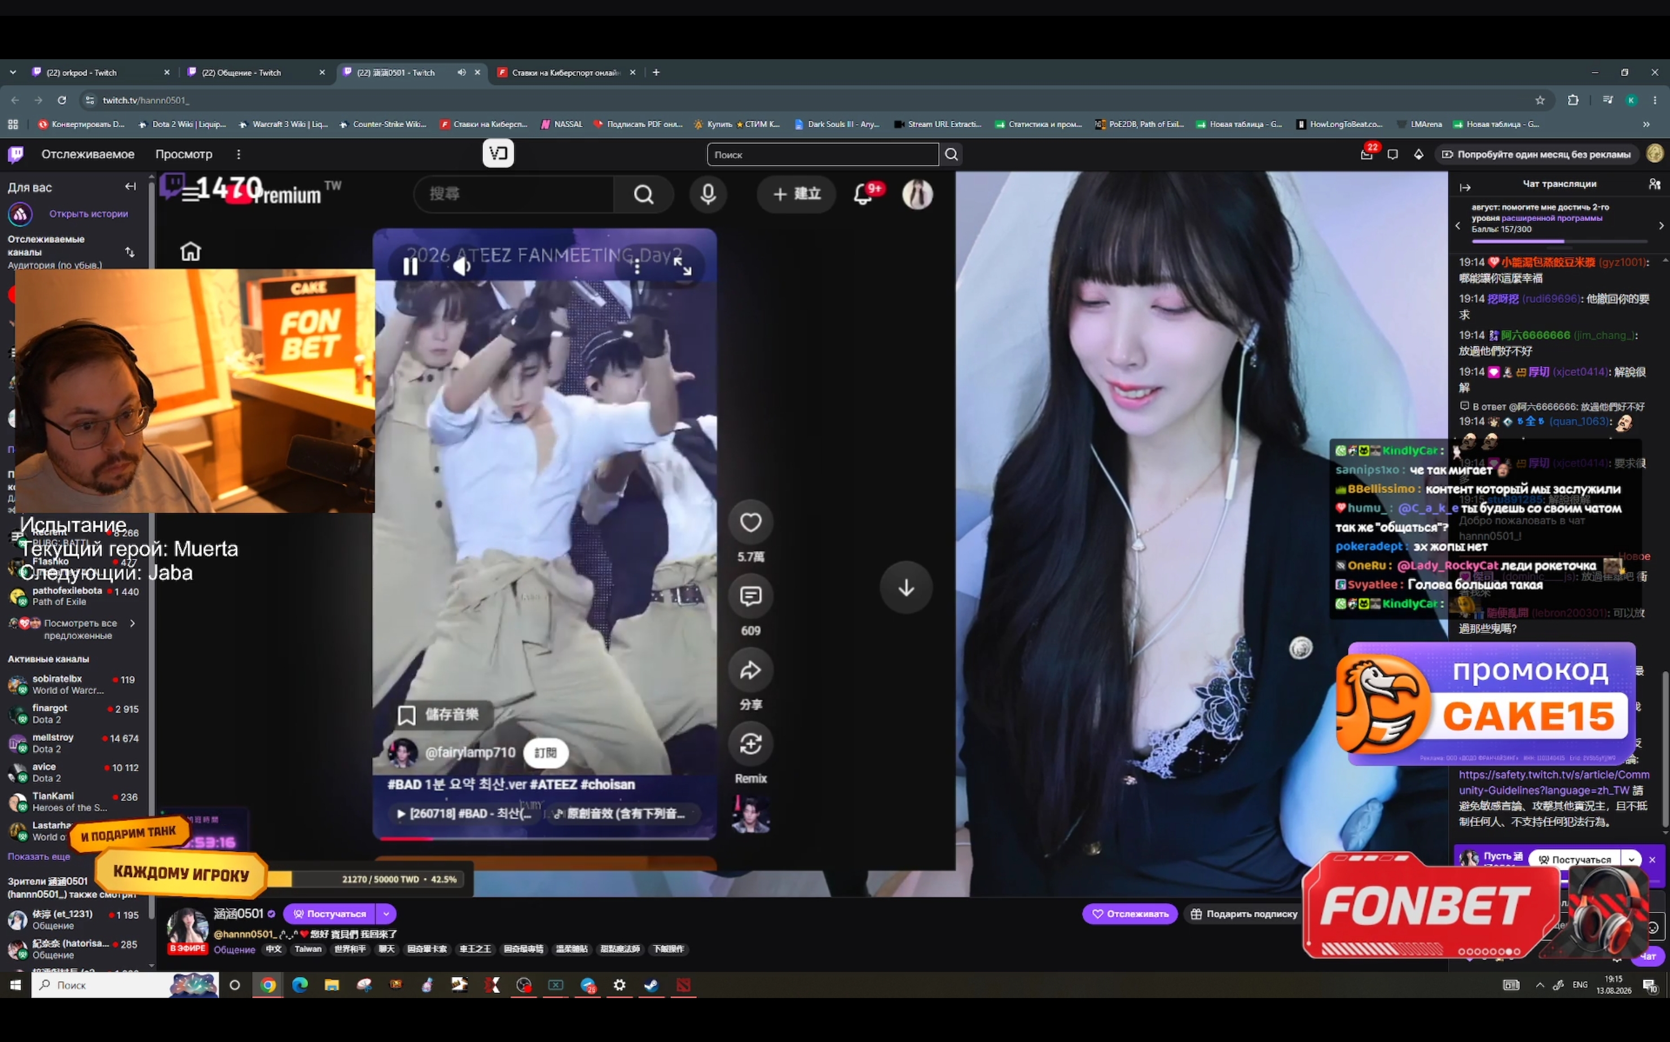Open Отслеживаемое in the Twitch nav
Screen dimensions: 1670x1042
pos(88,154)
